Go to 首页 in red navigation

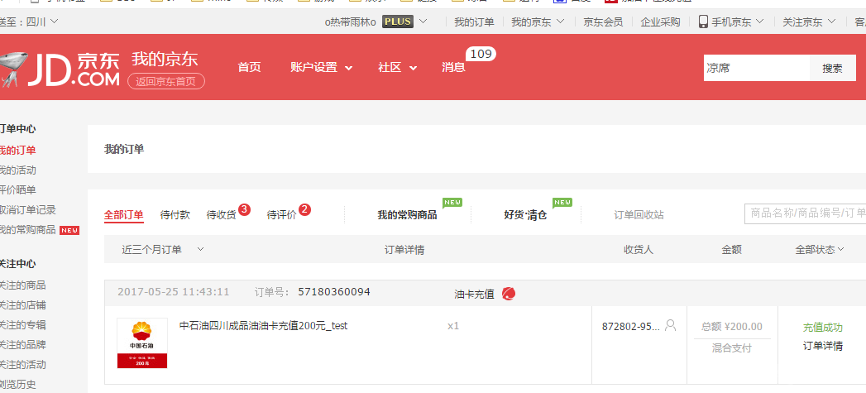click(x=249, y=68)
